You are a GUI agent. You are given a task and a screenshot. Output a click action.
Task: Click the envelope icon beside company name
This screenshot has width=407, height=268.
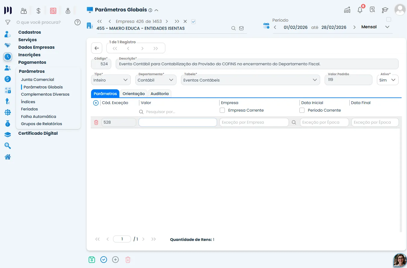[x=241, y=28]
